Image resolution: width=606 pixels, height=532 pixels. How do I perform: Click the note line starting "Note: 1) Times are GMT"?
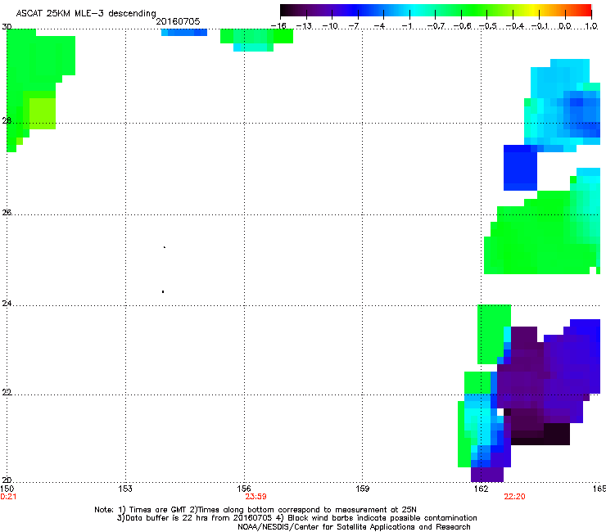point(255,510)
